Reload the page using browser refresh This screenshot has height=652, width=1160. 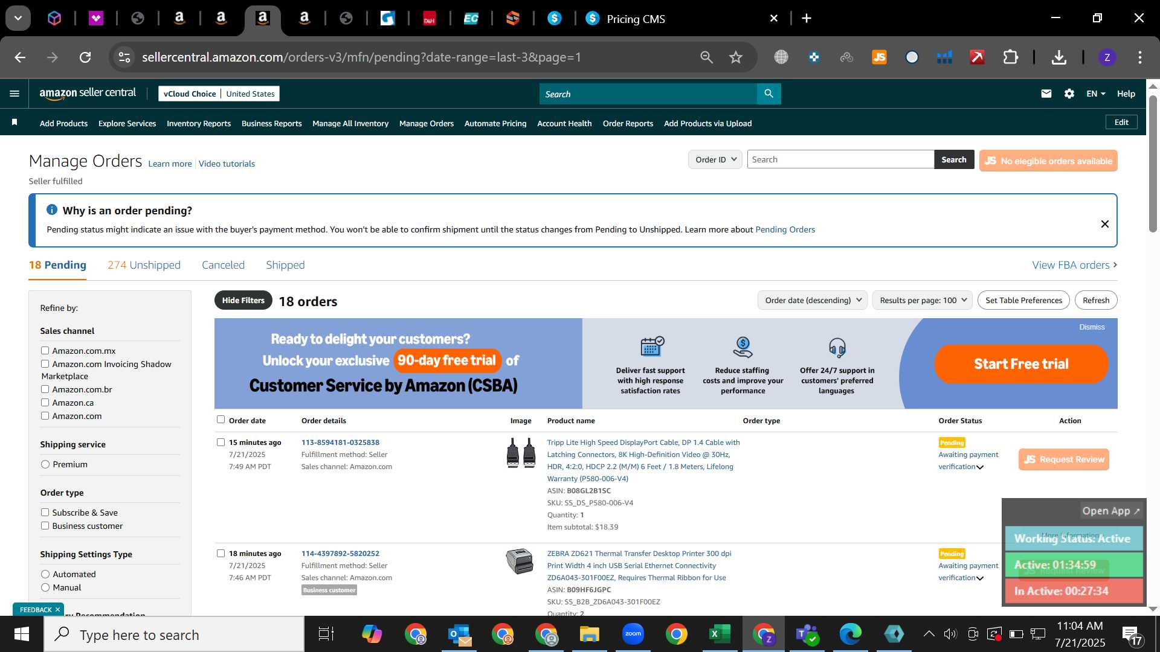click(x=85, y=57)
